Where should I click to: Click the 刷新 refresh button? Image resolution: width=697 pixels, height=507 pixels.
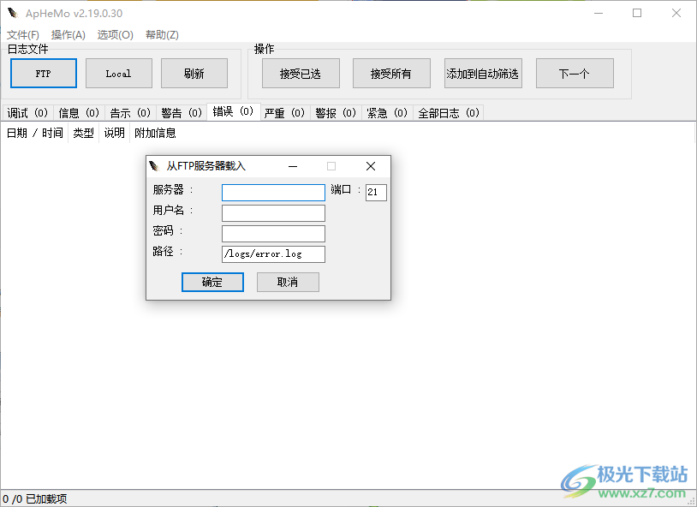click(x=194, y=74)
